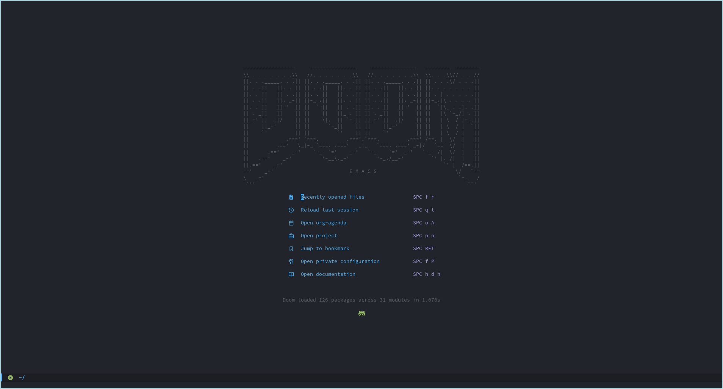Click the Doom loaded packages benchmark line
723x389 pixels.
tap(361, 300)
